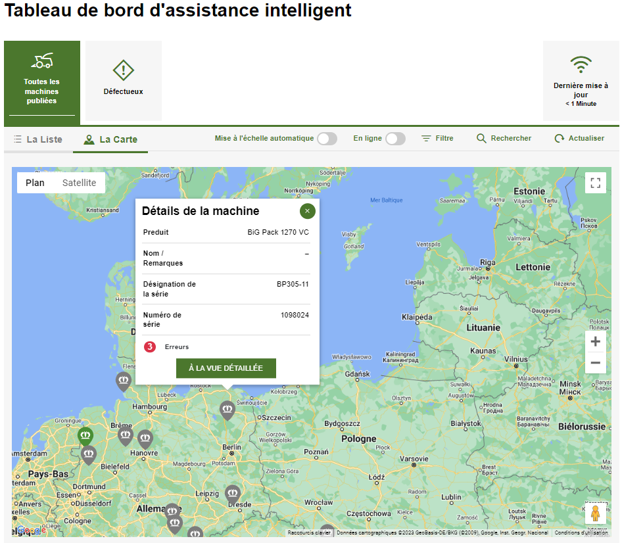The height and width of the screenshot is (543, 620).
Task: Switch to the La Liste tab
Action: pos(38,139)
